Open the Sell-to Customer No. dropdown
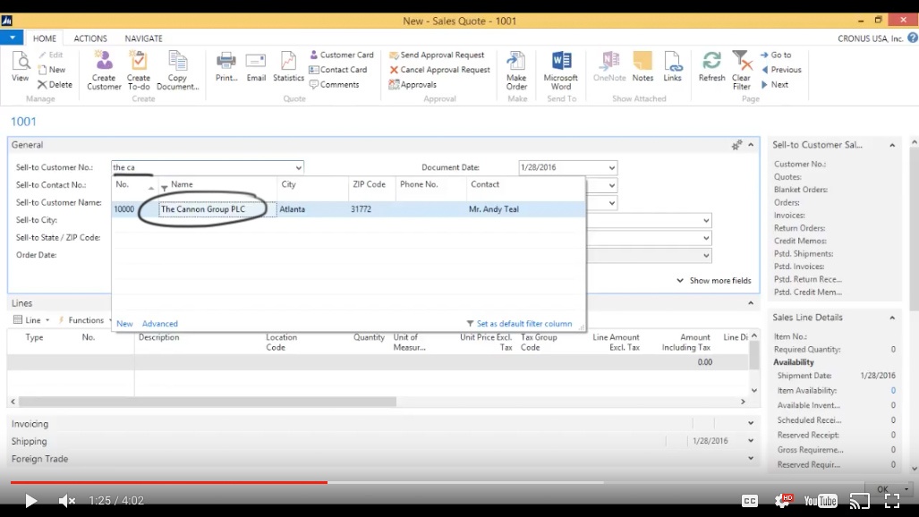This screenshot has width=919, height=517. (x=298, y=167)
